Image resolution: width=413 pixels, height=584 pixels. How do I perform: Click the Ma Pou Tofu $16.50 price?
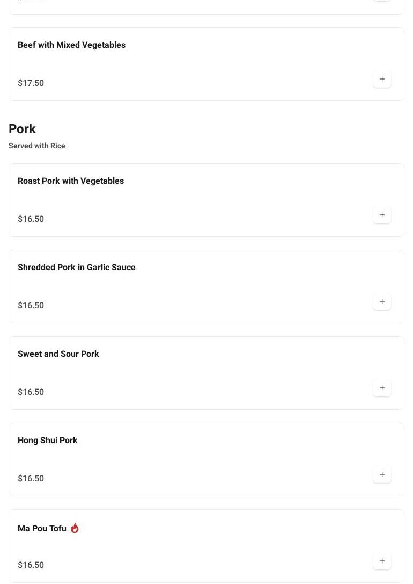(31, 565)
